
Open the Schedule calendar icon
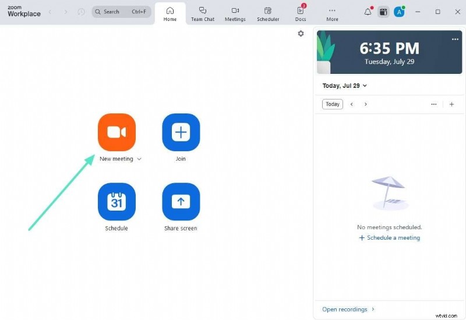pos(116,201)
